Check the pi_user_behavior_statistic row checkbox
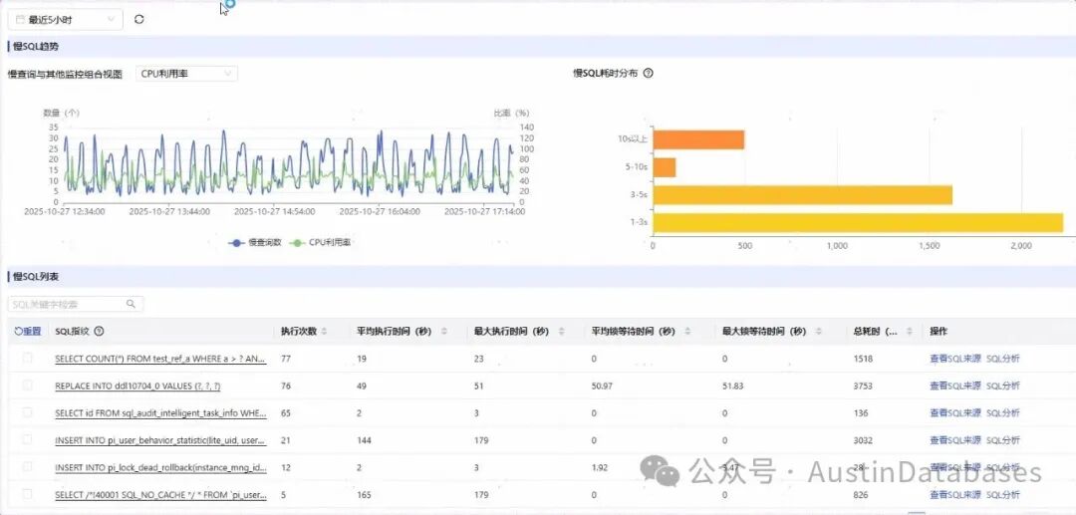The height and width of the screenshot is (515, 1076). 28,439
